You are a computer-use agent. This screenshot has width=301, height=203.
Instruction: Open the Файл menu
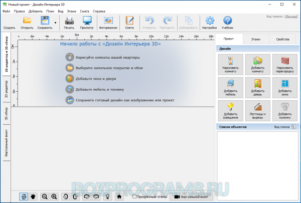tap(7, 11)
